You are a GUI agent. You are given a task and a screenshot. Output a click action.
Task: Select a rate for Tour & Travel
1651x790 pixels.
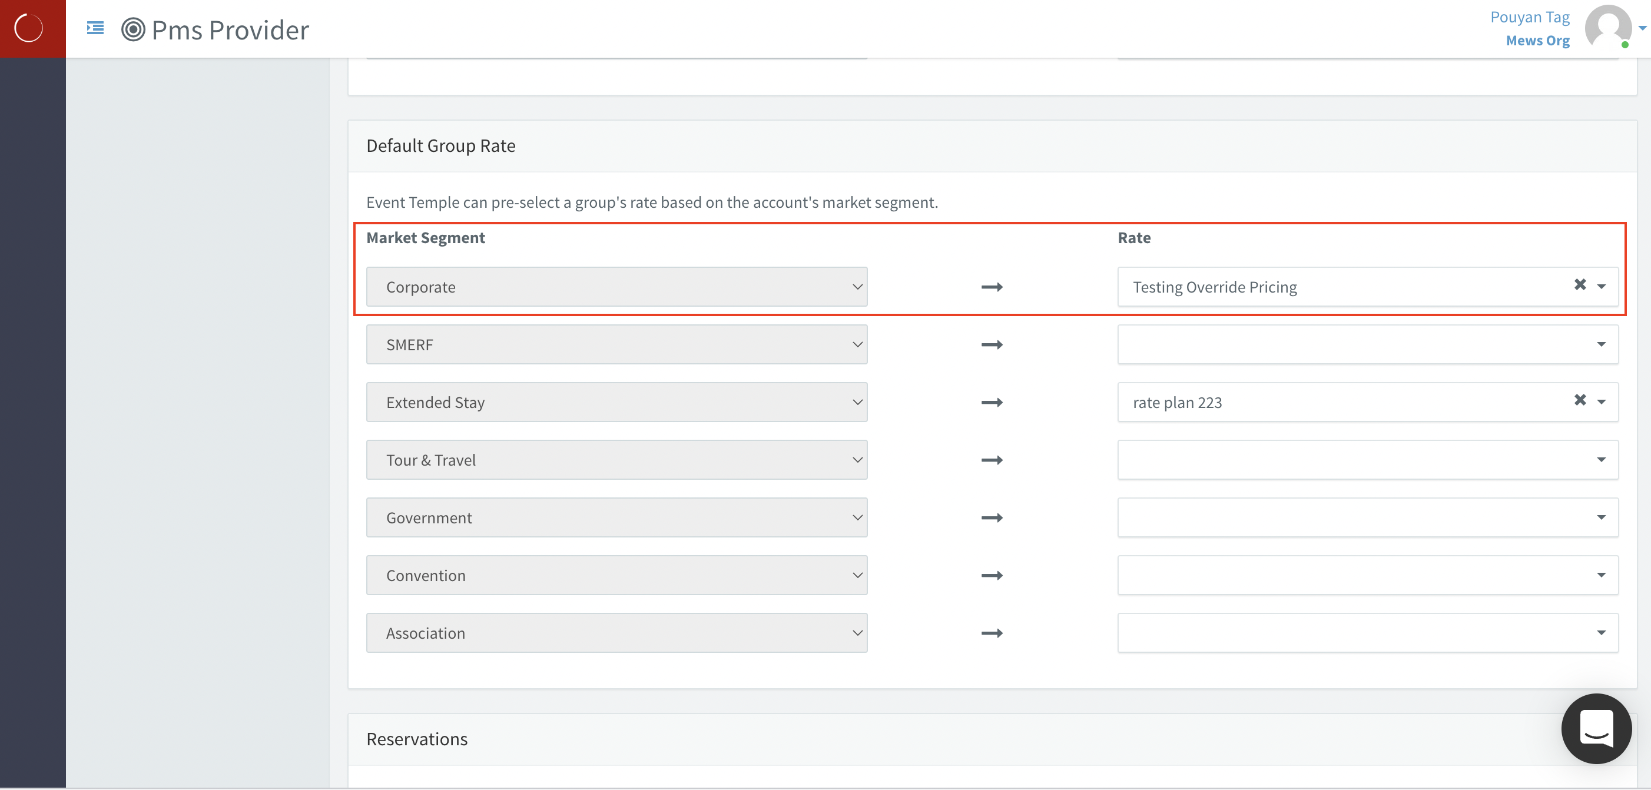click(1368, 459)
